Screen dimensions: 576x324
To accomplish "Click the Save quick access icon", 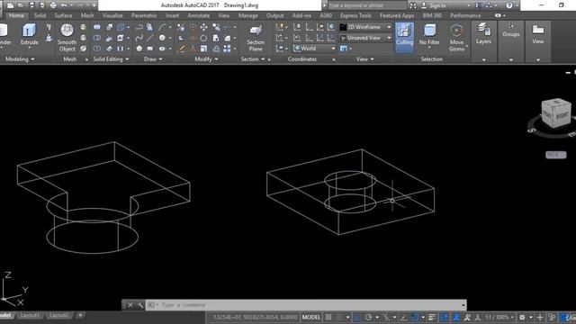I will click(32, 5).
